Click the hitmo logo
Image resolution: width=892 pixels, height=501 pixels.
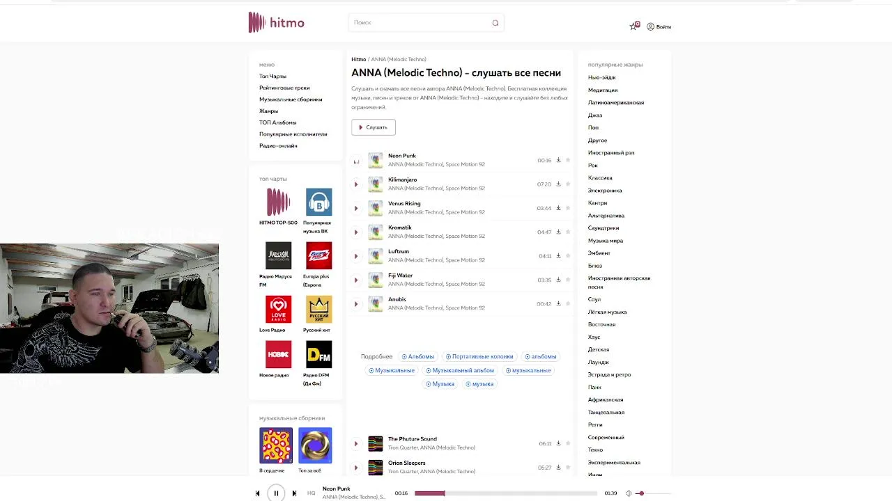(x=277, y=22)
